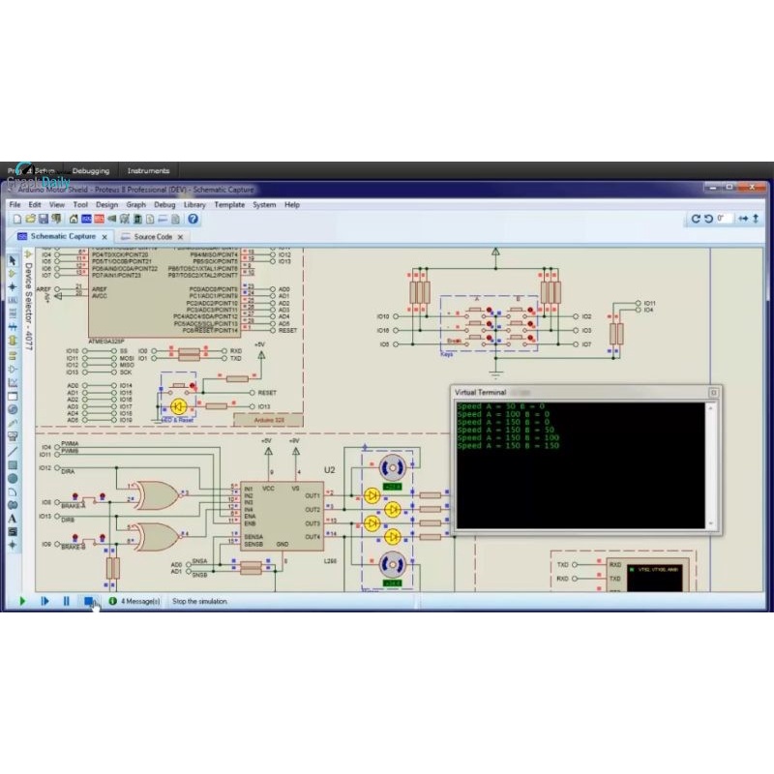Screen dimensions: 774x774
Task: Switch to the Schematic Capture tab
Action: point(63,236)
